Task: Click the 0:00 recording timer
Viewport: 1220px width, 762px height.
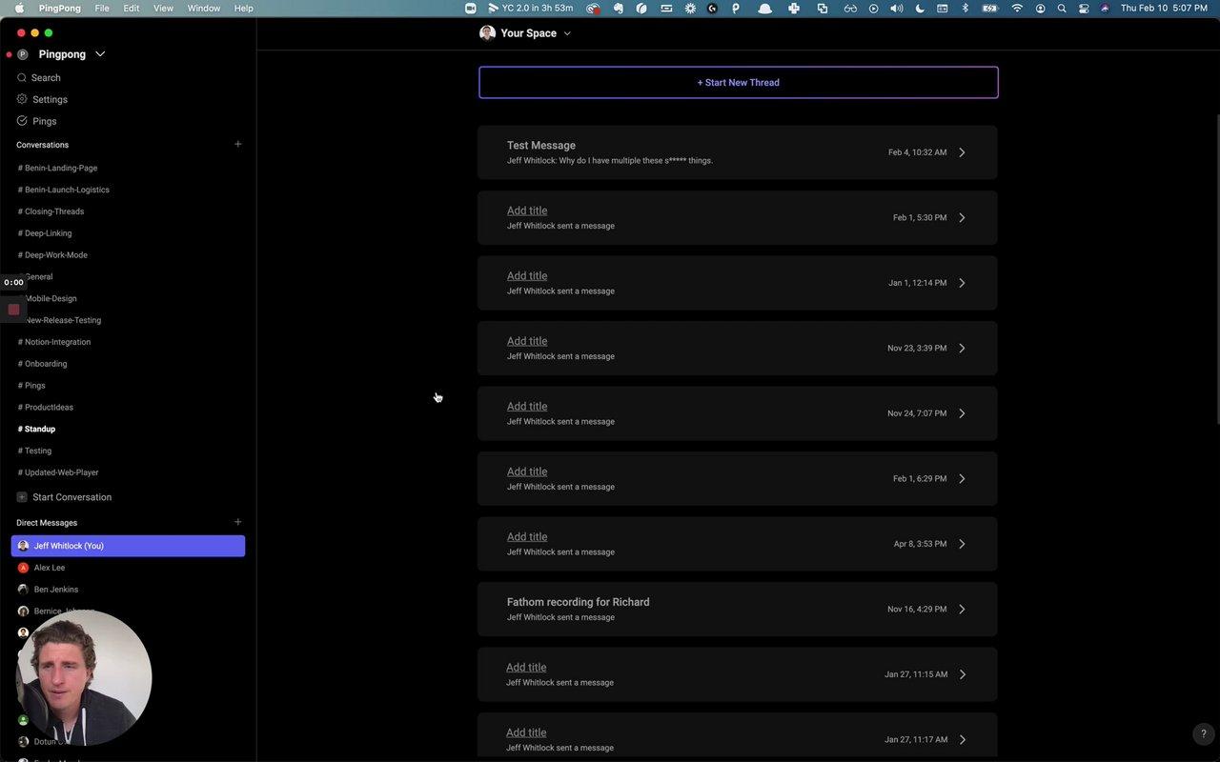Action: point(13,283)
